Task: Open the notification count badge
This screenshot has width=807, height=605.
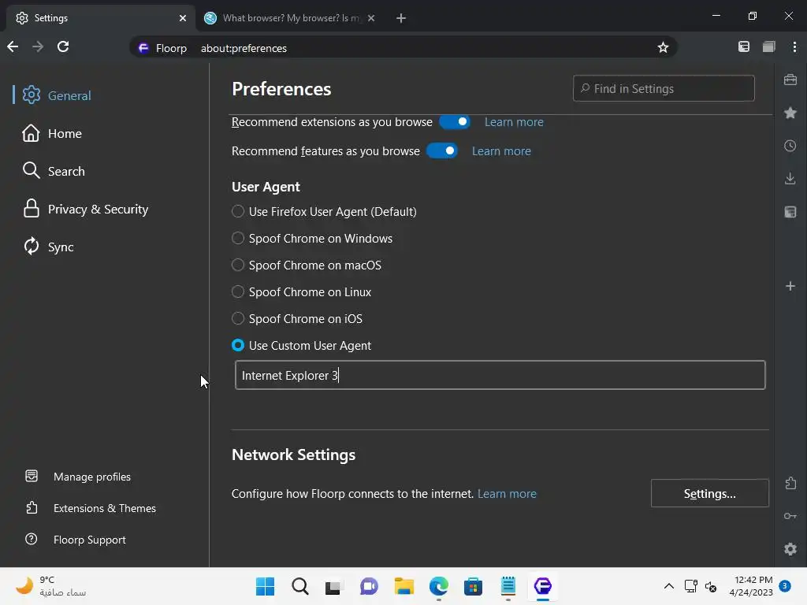Action: pyautogui.click(x=785, y=586)
